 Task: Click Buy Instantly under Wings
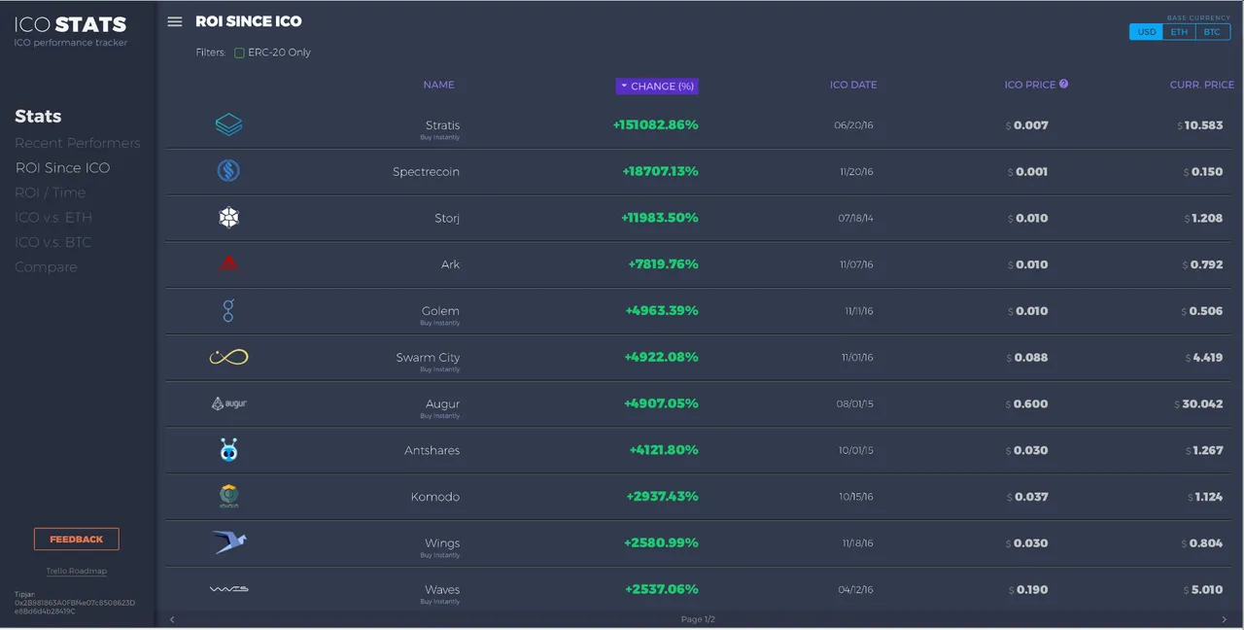439,555
